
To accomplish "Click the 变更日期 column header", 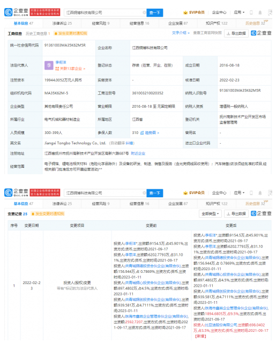I will tap(32, 226).
